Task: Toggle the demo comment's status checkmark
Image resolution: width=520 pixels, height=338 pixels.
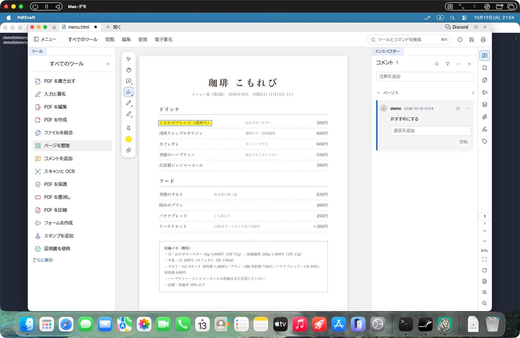Action: pyautogui.click(x=458, y=109)
